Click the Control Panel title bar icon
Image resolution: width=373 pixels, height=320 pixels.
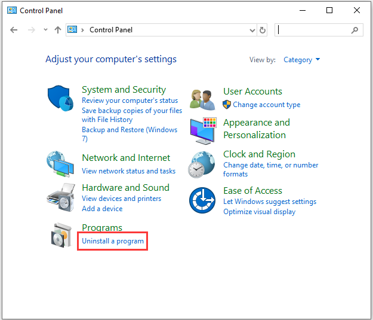click(x=12, y=10)
